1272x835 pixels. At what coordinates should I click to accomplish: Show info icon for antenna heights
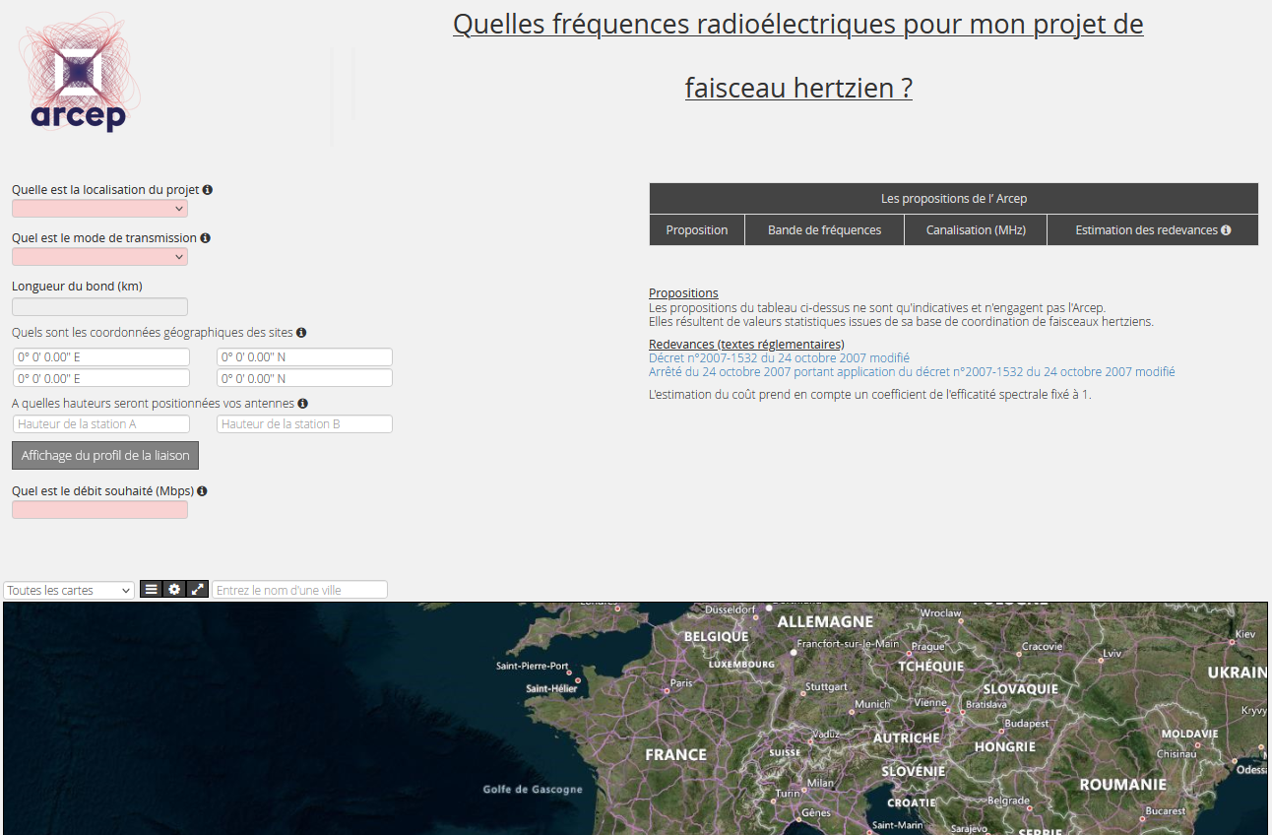302,404
